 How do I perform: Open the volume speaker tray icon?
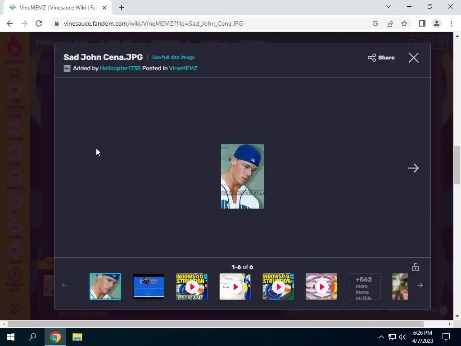(402, 337)
